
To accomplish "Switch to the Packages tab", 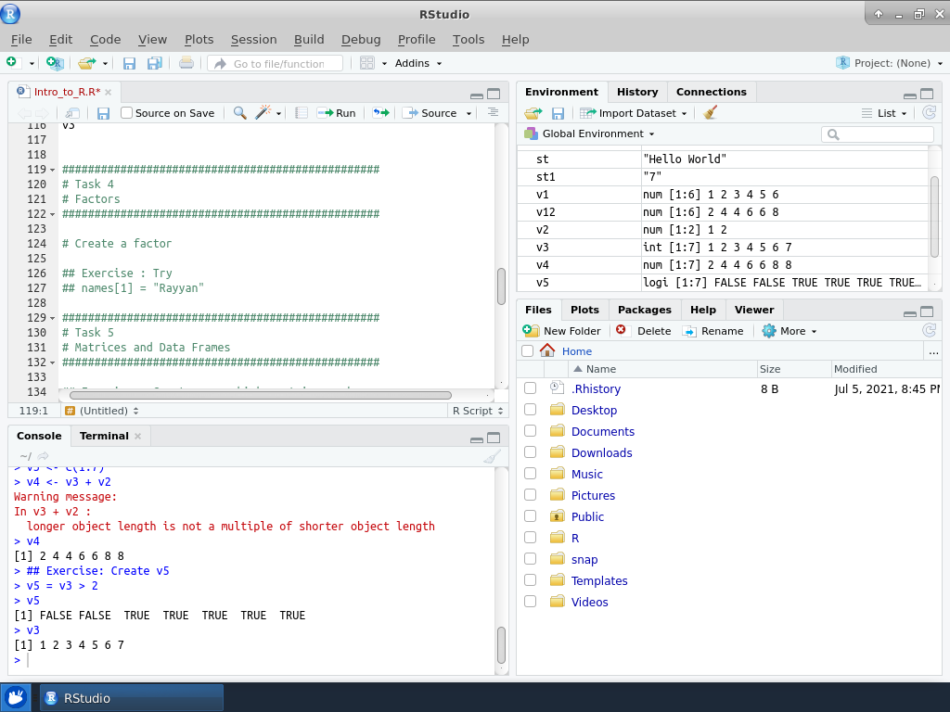I will [644, 310].
